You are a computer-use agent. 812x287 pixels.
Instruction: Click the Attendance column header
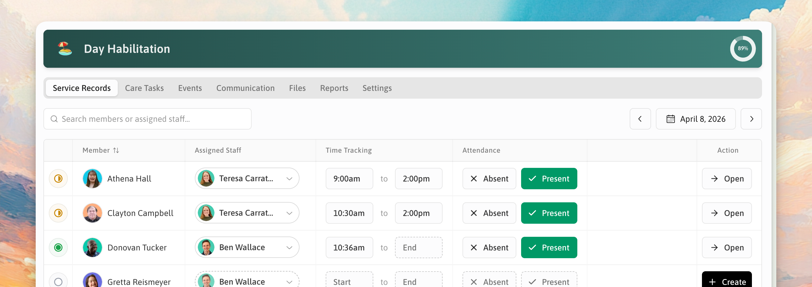[481, 150]
